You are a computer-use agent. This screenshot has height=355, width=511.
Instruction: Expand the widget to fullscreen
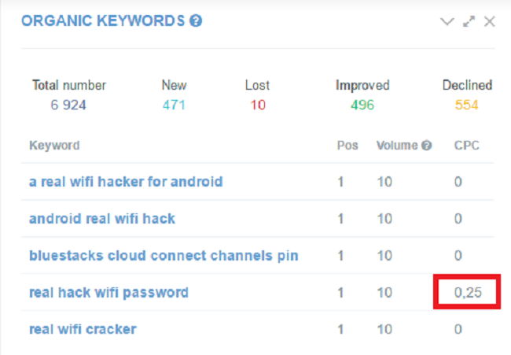[x=469, y=21]
